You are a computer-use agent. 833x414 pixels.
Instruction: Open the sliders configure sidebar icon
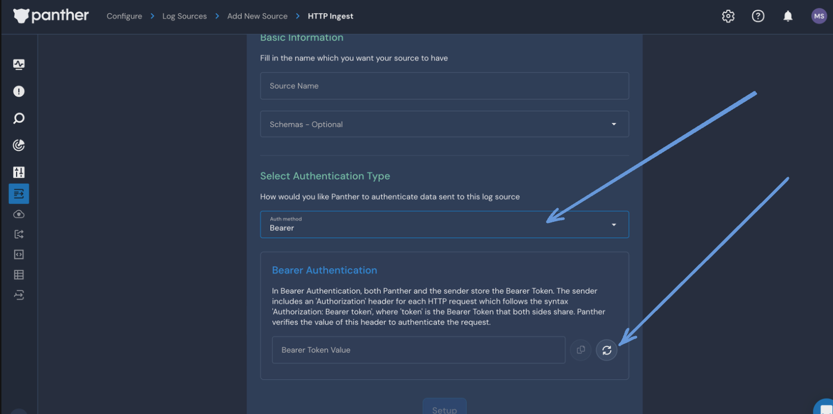(x=19, y=172)
